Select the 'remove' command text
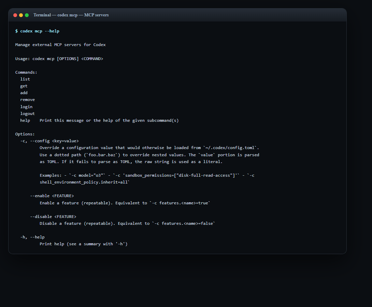372x307 pixels. pyautogui.click(x=28, y=100)
